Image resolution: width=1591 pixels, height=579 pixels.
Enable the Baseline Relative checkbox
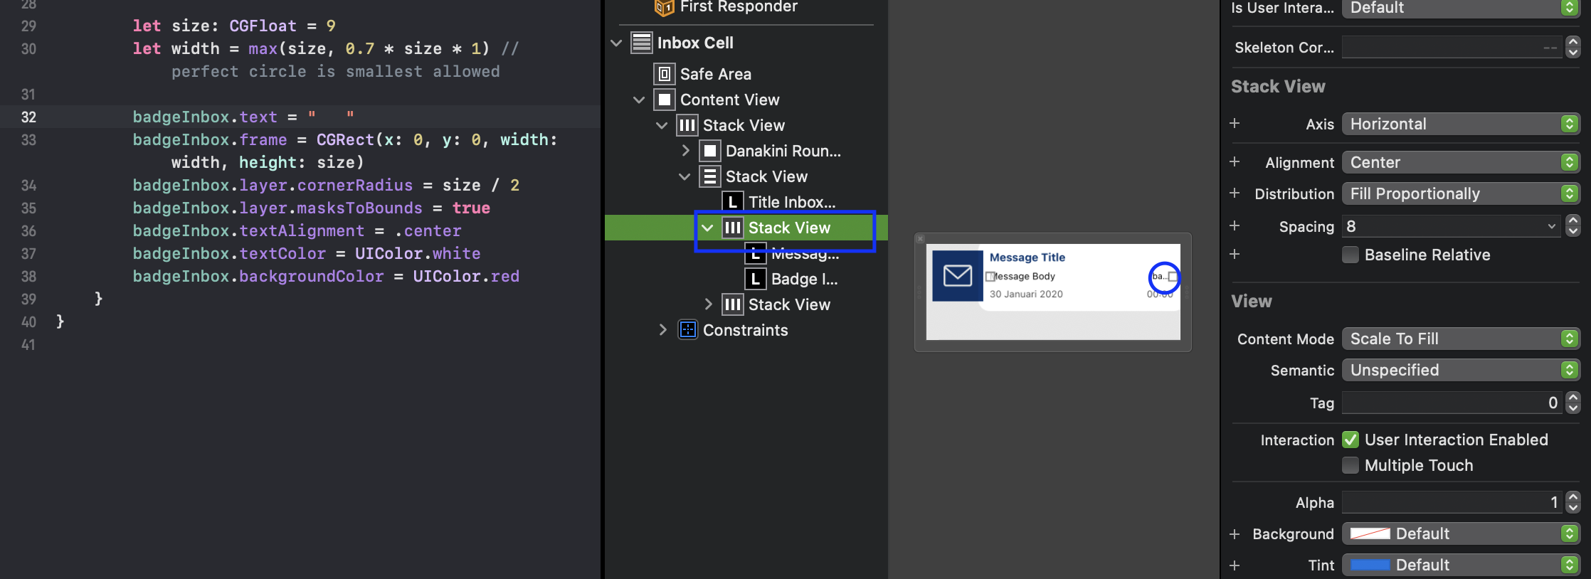[x=1350, y=255]
